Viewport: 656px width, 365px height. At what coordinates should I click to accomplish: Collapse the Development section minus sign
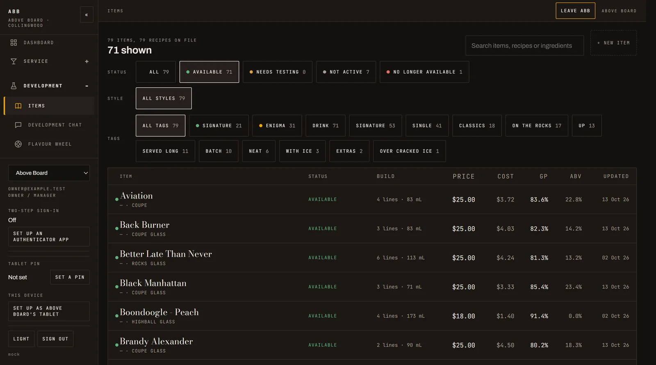[x=87, y=86]
